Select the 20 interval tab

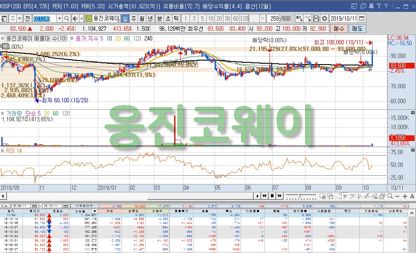[x=219, y=18]
